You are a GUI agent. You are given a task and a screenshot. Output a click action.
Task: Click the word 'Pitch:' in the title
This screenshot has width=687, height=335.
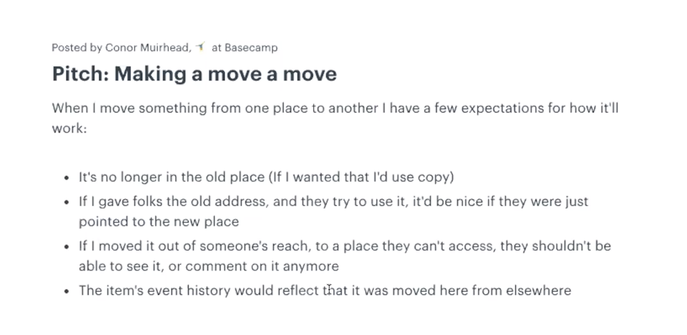(80, 74)
